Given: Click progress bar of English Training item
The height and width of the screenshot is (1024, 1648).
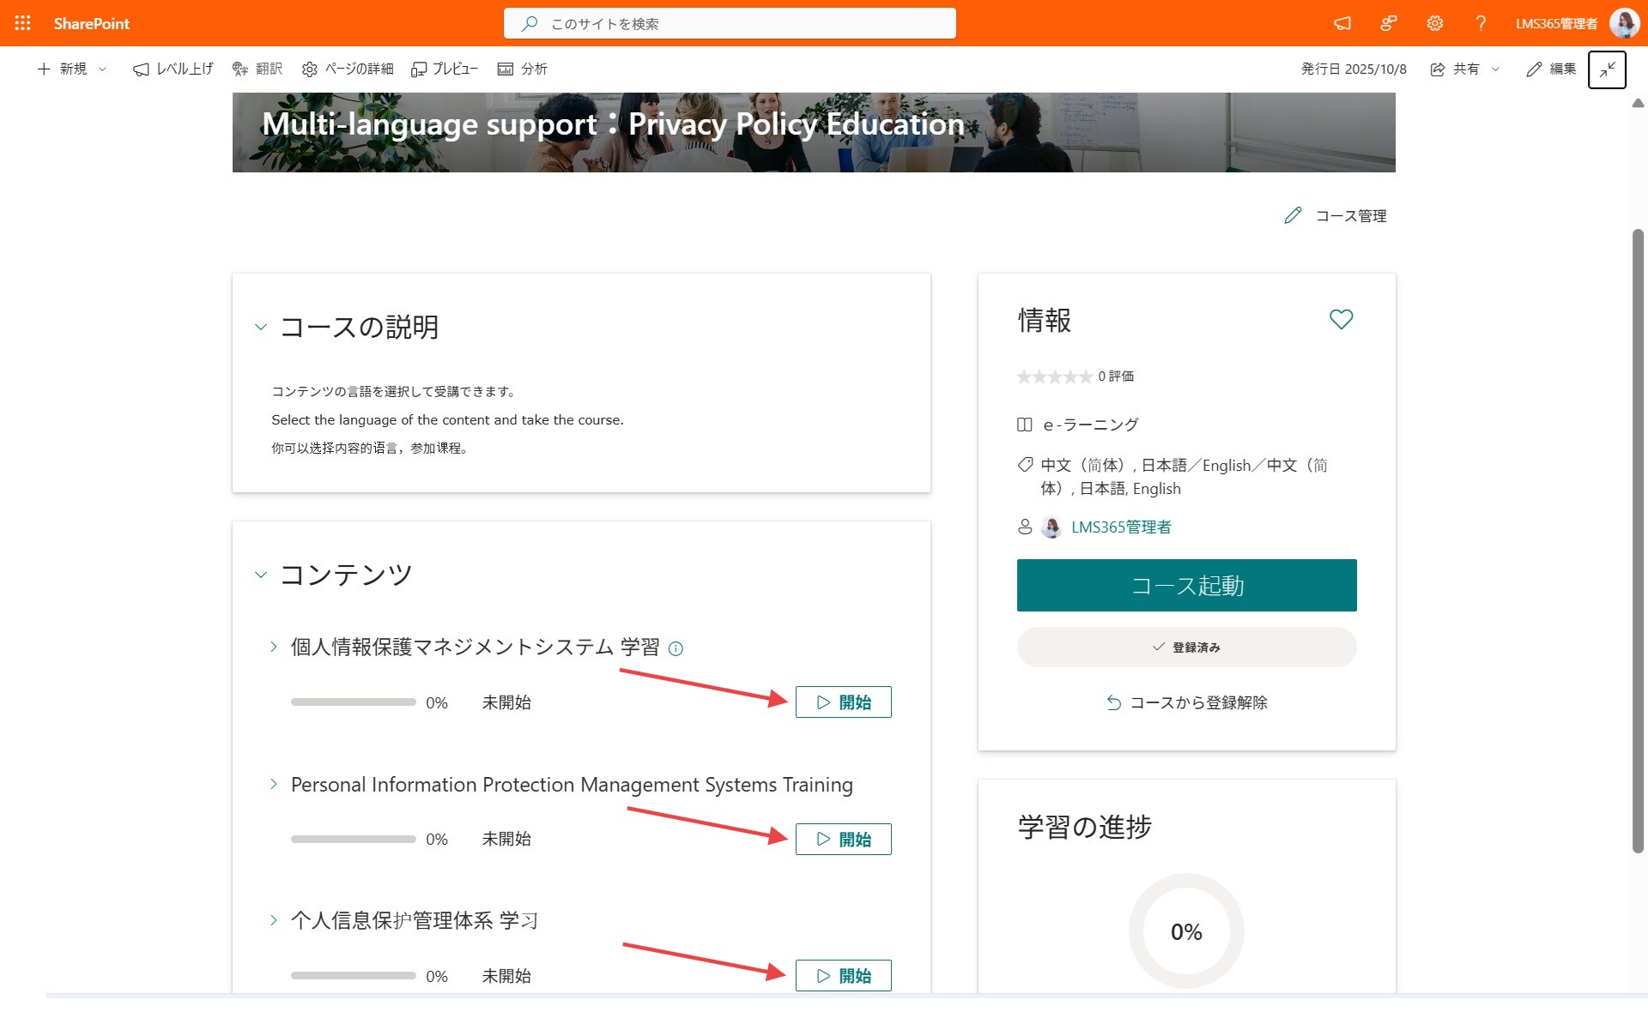Looking at the screenshot, I should [x=353, y=839].
